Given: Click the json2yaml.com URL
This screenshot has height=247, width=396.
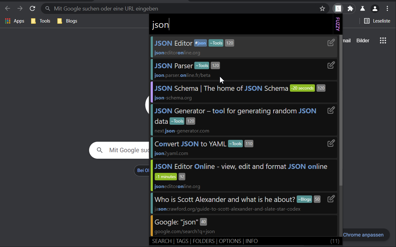Looking at the screenshot, I should tap(171, 153).
